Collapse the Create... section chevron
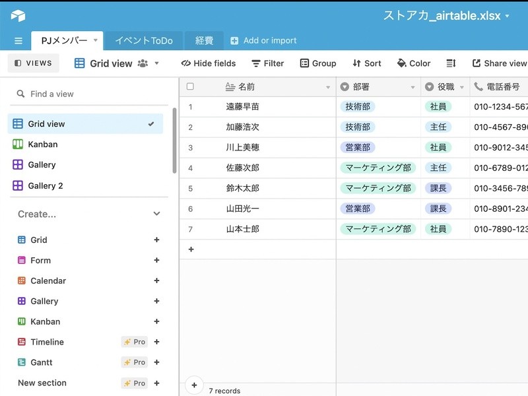 click(156, 214)
